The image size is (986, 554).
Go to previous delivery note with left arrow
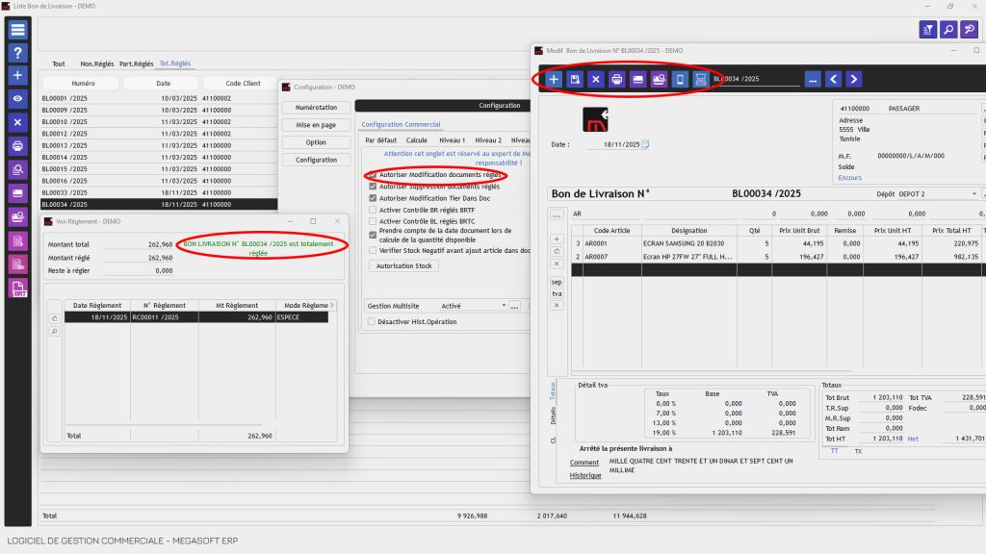(833, 79)
